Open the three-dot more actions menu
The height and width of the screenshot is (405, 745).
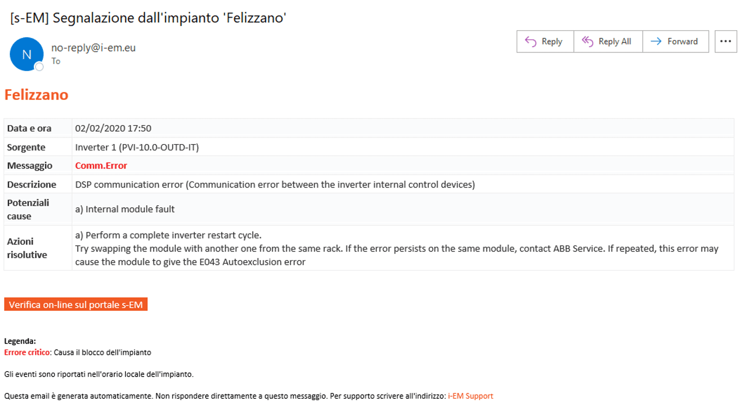click(726, 41)
